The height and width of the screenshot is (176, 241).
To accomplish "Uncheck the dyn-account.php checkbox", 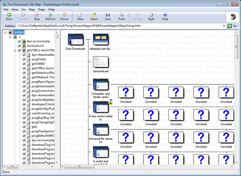I will (19, 41).
